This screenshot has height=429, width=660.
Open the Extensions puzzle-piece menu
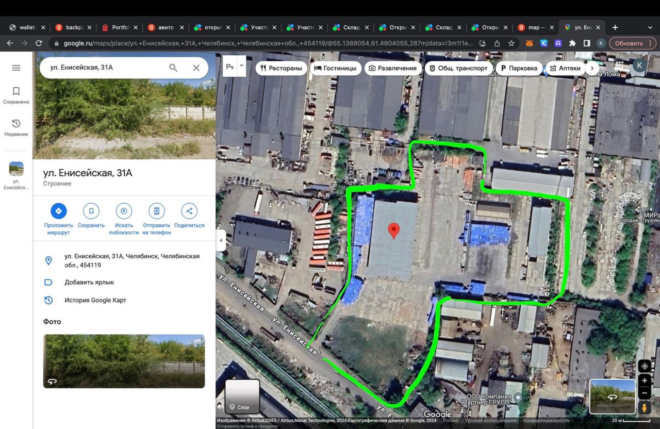coord(572,43)
